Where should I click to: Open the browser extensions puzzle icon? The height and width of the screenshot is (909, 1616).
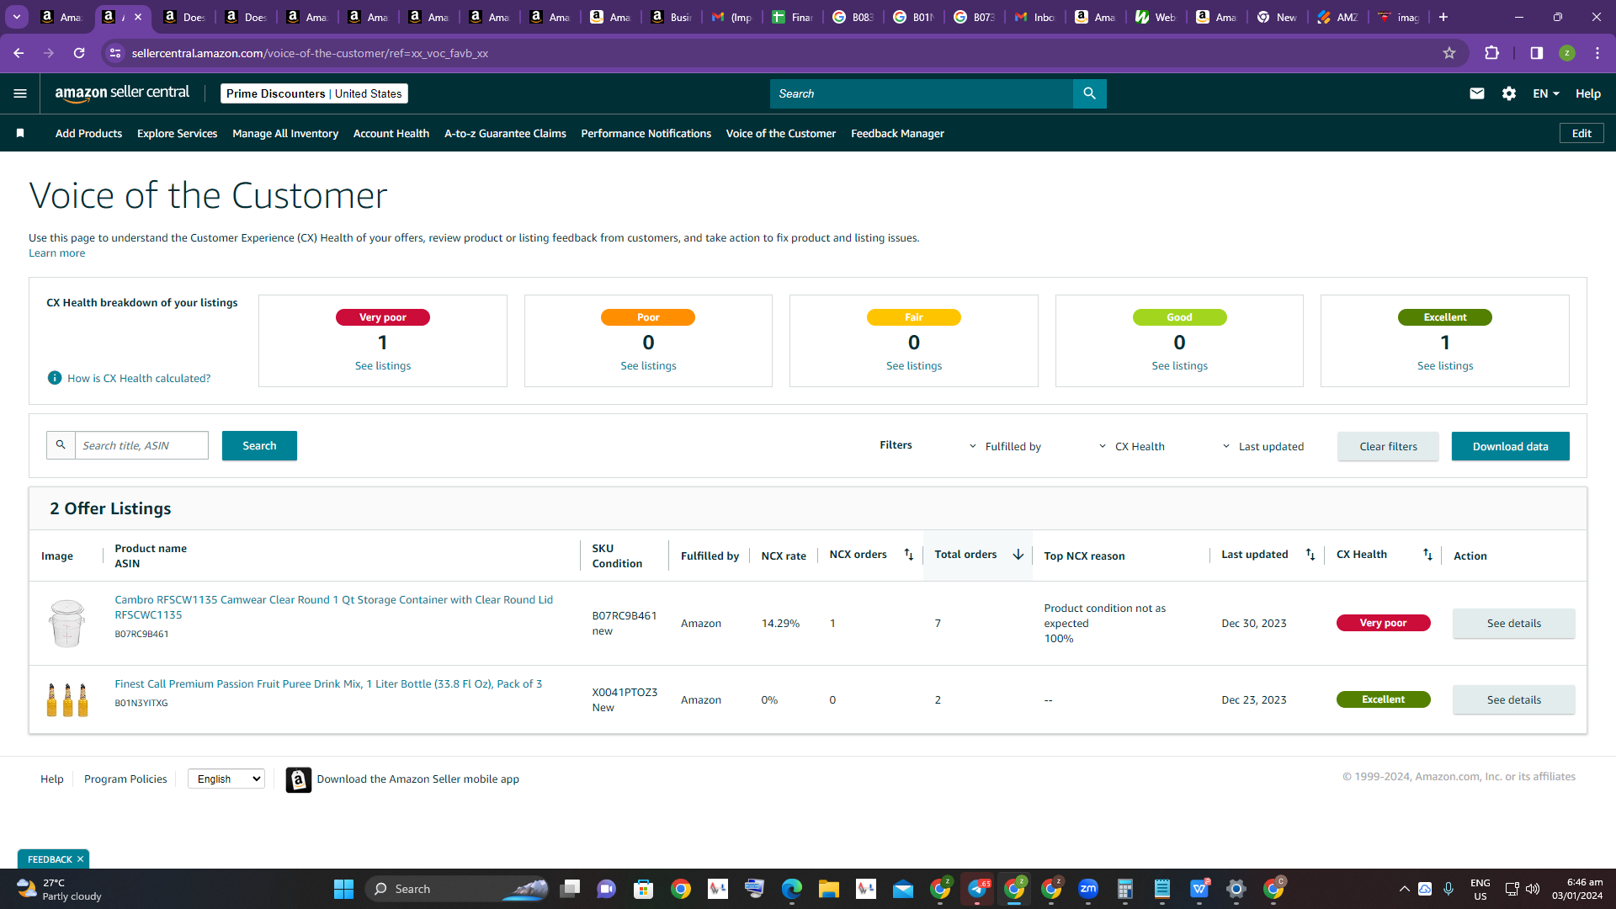(x=1491, y=53)
